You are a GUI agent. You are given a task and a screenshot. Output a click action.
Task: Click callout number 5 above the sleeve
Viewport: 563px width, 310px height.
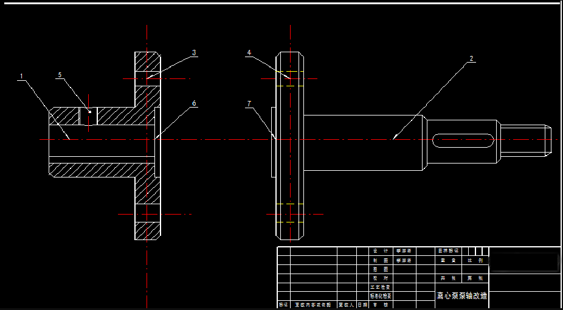coord(60,75)
